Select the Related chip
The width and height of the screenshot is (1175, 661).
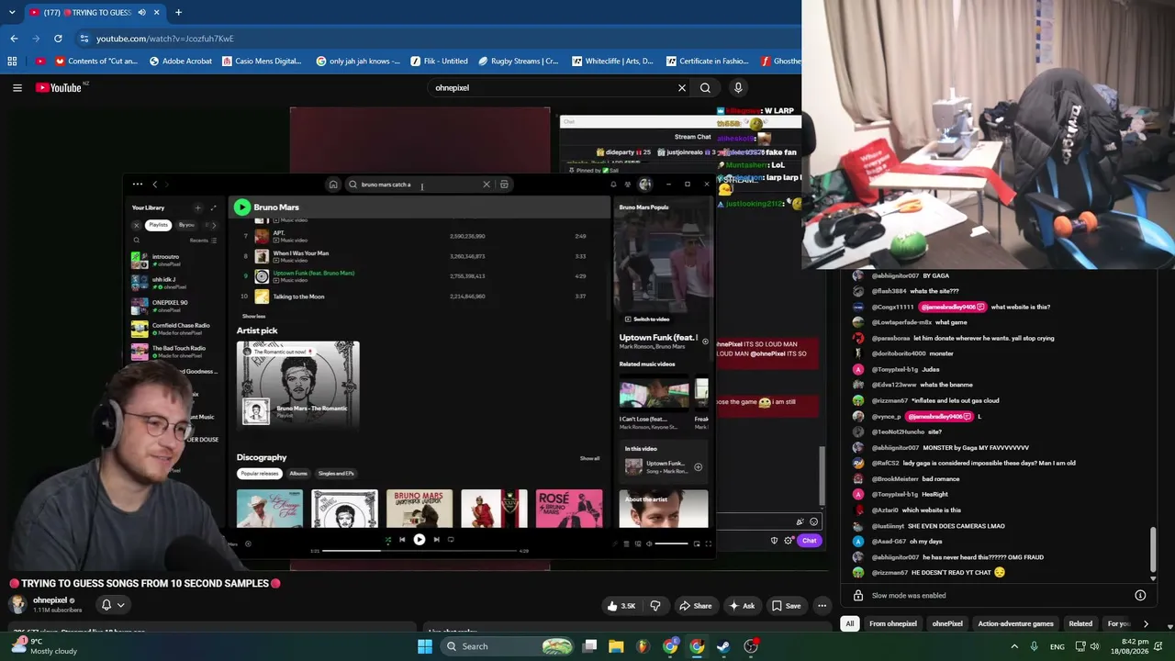point(1080,624)
